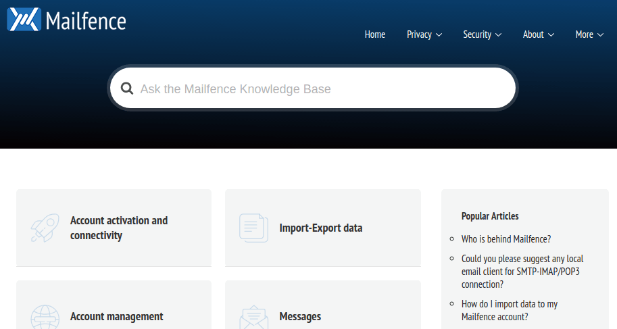Open article about local email client for SMTP-IMAP/POP3
This screenshot has height=329, width=617.
click(x=522, y=272)
